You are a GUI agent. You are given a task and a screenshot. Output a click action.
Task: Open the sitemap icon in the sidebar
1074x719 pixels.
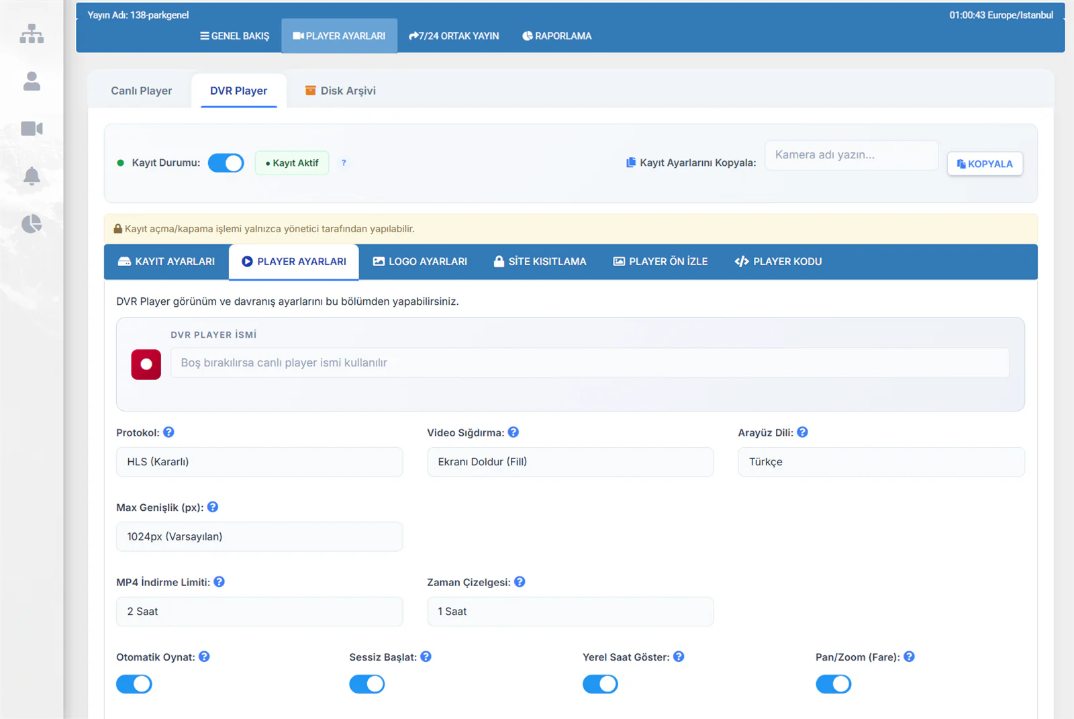click(x=32, y=34)
